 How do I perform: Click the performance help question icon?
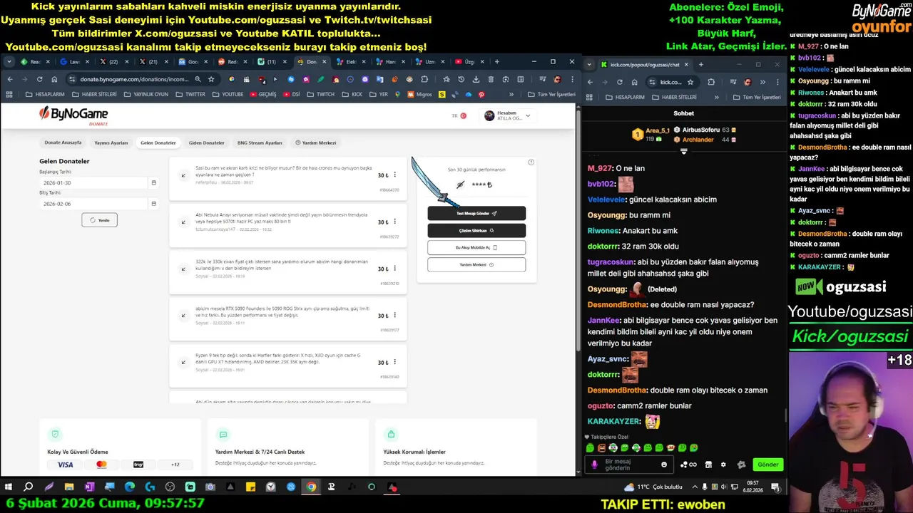(531, 162)
